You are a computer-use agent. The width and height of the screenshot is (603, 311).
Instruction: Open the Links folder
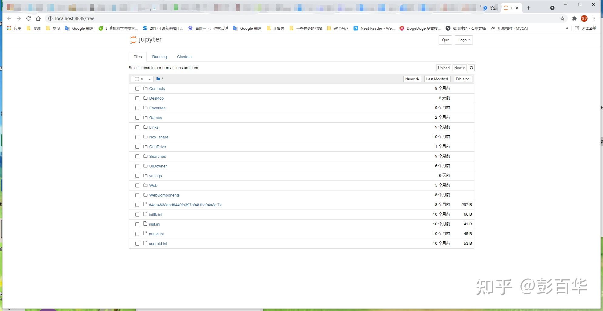pos(154,127)
